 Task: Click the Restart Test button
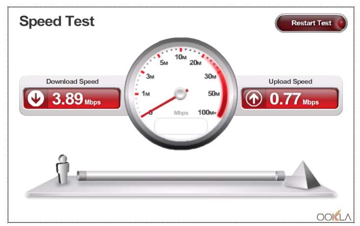click(x=311, y=23)
